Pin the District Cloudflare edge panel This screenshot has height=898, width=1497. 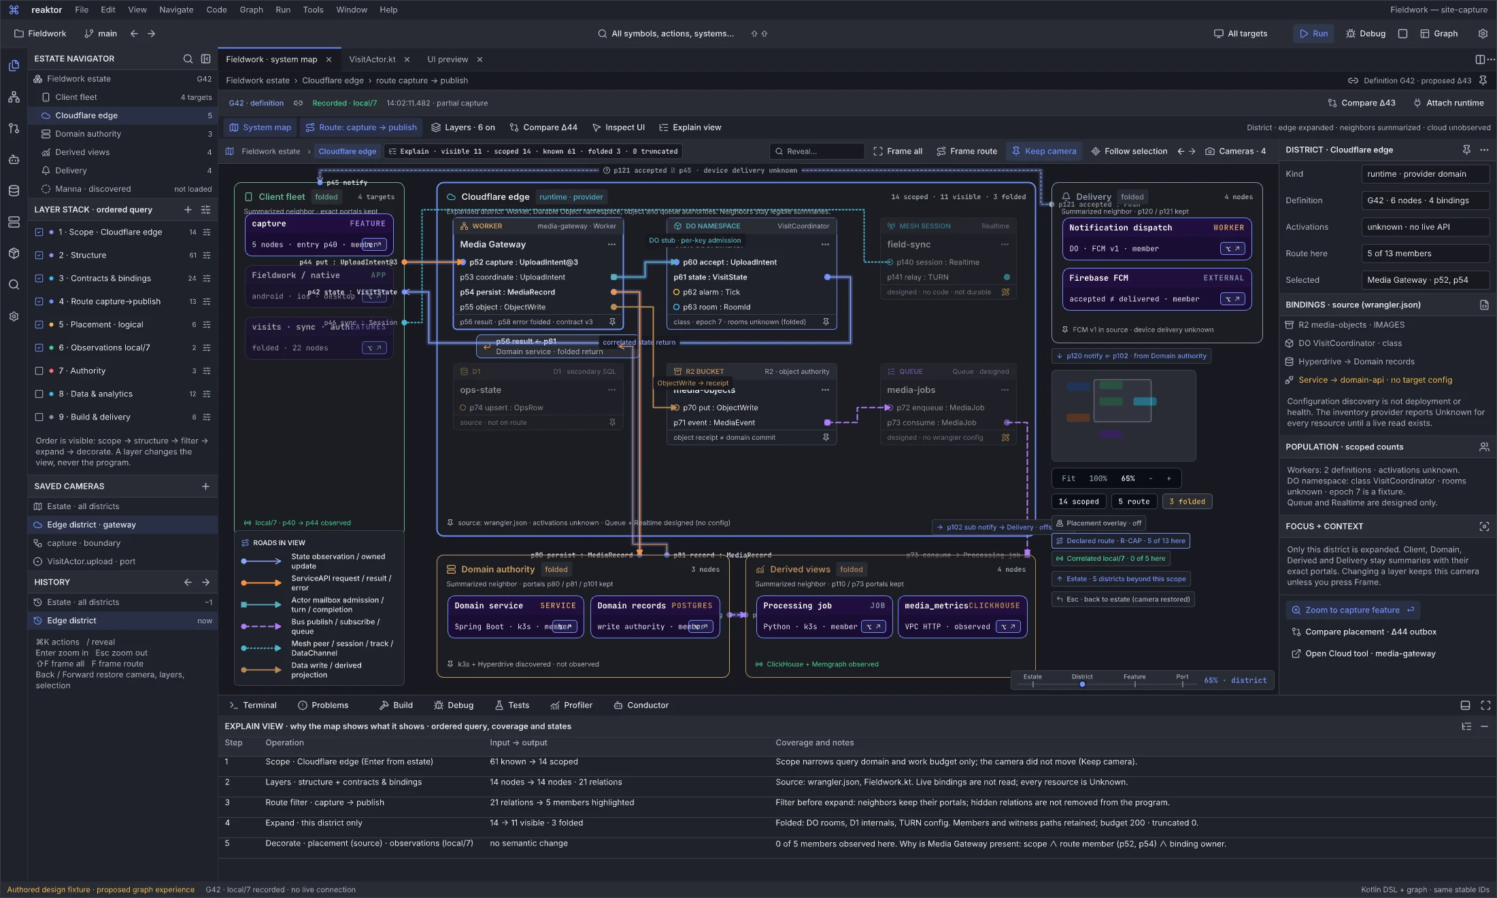point(1466,150)
